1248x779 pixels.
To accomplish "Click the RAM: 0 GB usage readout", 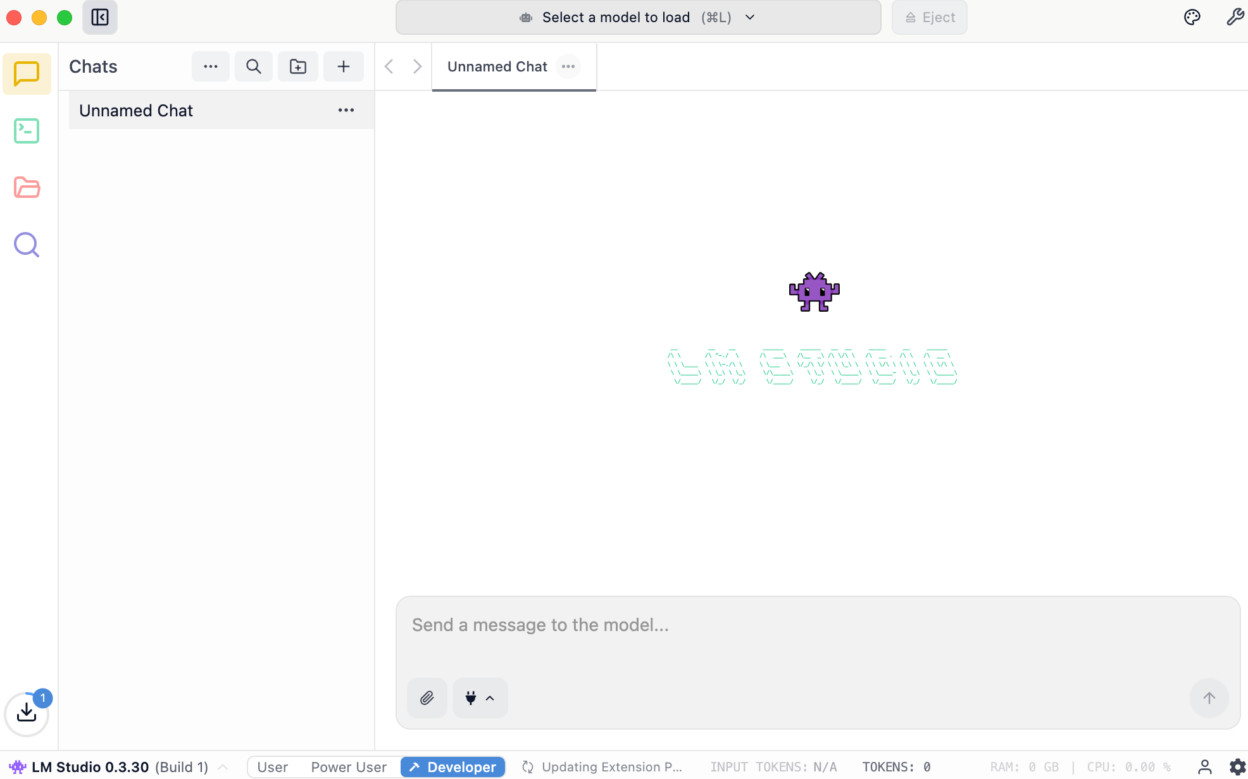I will click(1025, 767).
